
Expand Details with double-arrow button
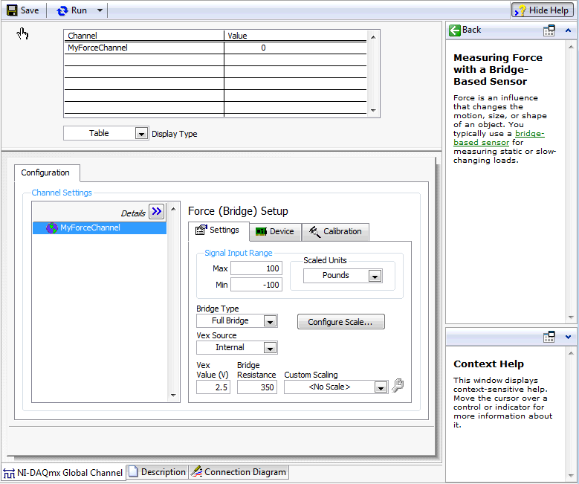[x=156, y=212]
